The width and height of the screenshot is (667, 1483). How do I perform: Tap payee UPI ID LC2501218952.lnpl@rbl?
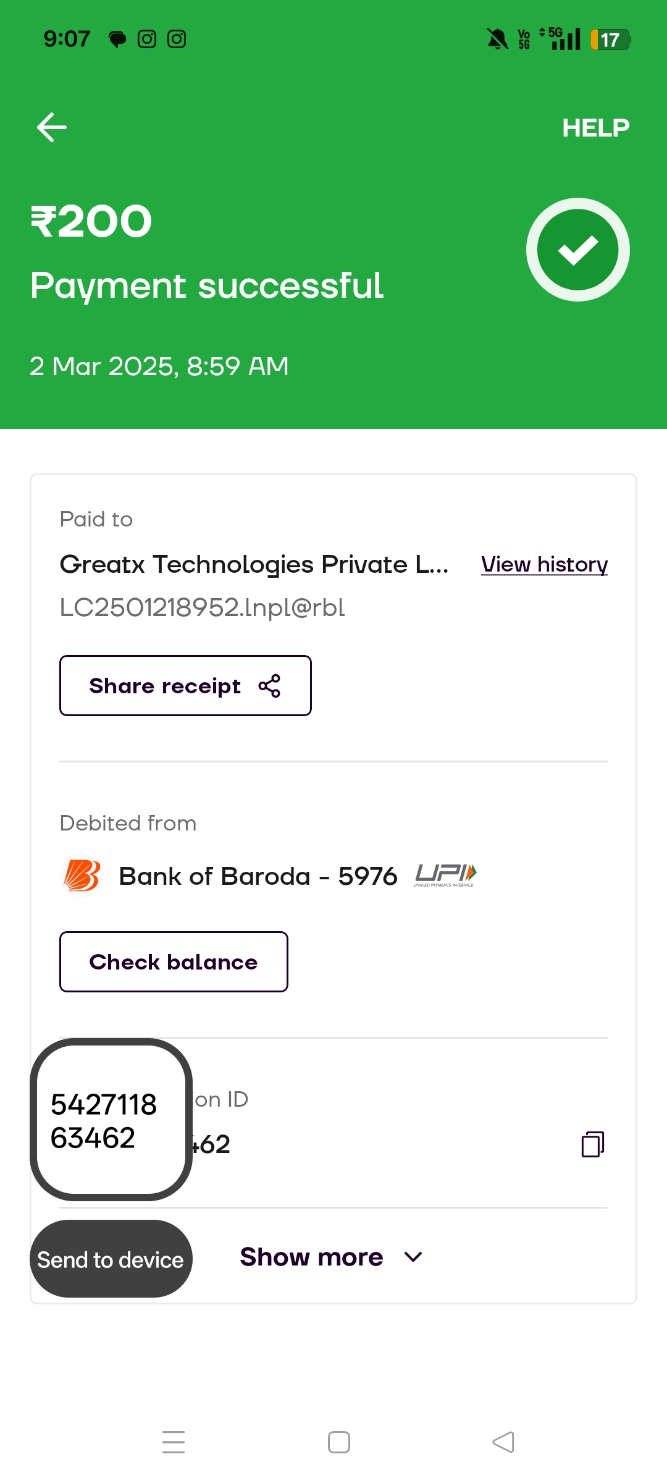[202, 607]
